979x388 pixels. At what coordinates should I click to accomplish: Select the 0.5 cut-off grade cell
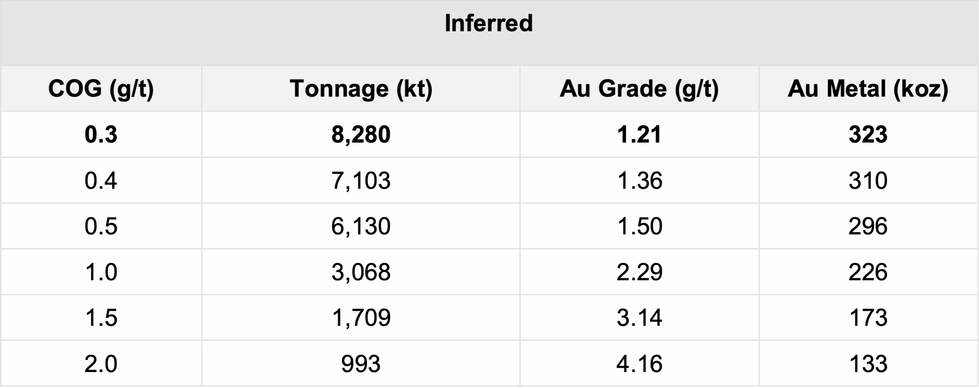[101, 226]
